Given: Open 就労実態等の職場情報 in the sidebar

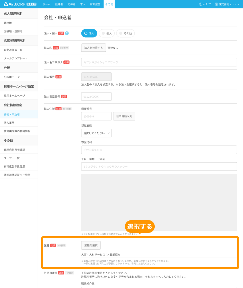Looking at the screenshot, I should (x=19, y=131).
